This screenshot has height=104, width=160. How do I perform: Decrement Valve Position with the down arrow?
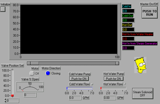5,101
